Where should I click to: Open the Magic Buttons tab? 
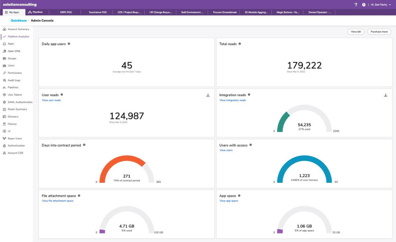[x=288, y=12]
